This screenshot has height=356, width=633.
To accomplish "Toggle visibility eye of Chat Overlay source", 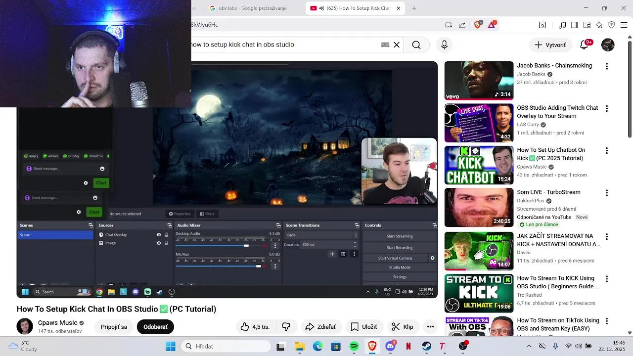I will [159, 235].
